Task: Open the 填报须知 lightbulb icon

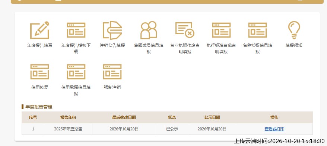Action: pyautogui.click(x=294, y=30)
